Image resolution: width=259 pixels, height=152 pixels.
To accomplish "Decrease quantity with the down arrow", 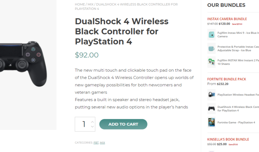I will click(x=92, y=126).
